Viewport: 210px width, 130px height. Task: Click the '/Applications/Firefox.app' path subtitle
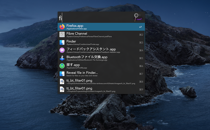76,29
